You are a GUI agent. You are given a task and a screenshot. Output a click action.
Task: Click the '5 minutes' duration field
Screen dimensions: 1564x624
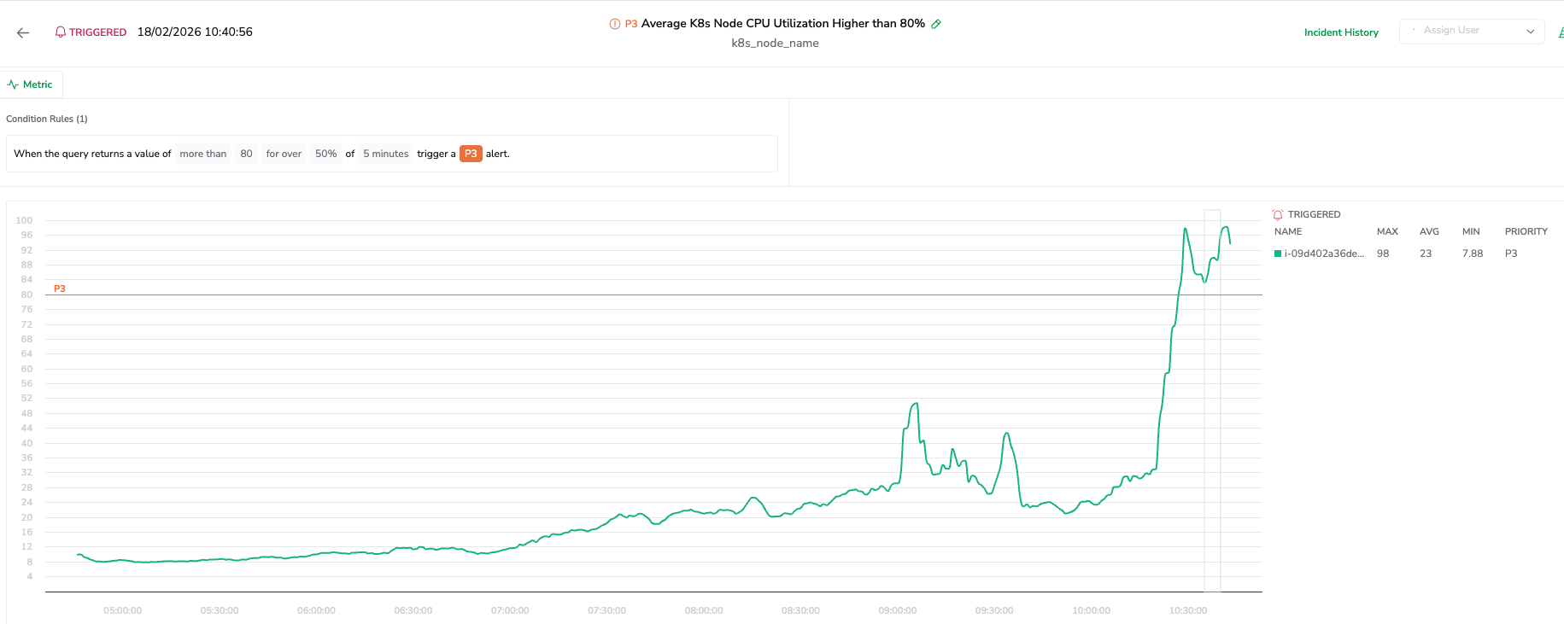point(386,154)
